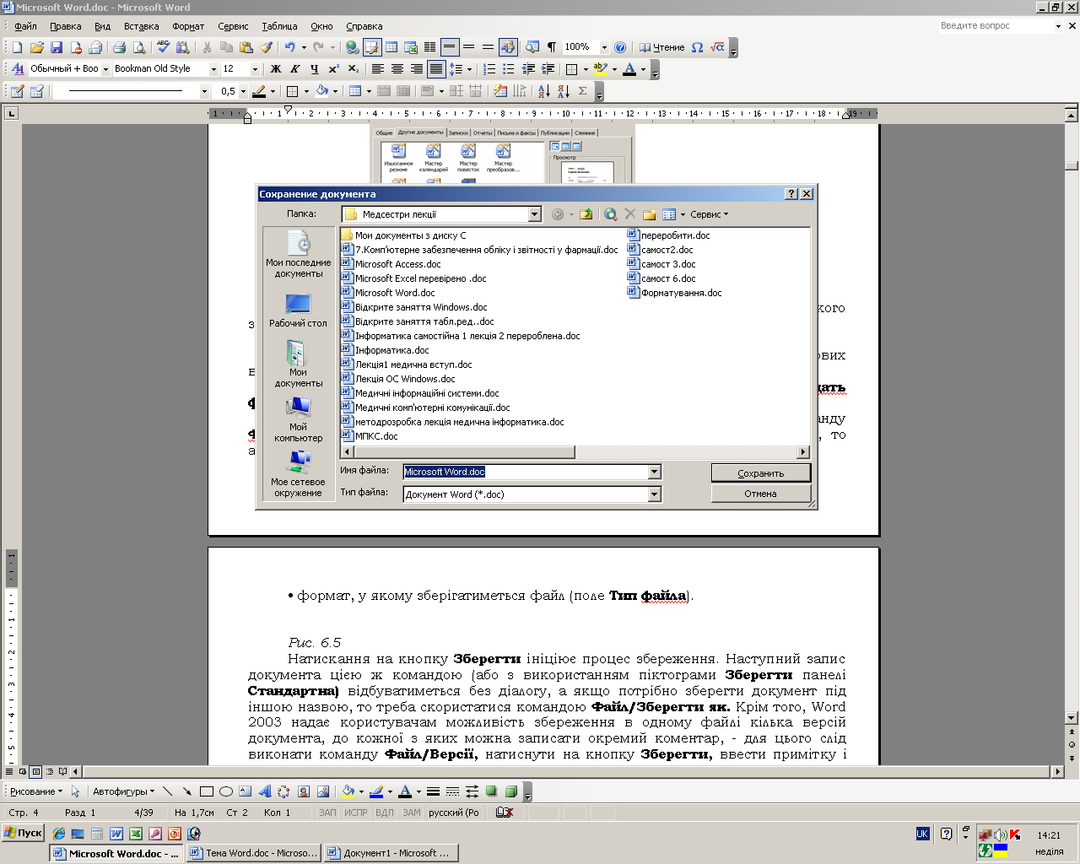The image size is (1080, 864).
Task: Click the Пуск start button
Action: pos(23,833)
